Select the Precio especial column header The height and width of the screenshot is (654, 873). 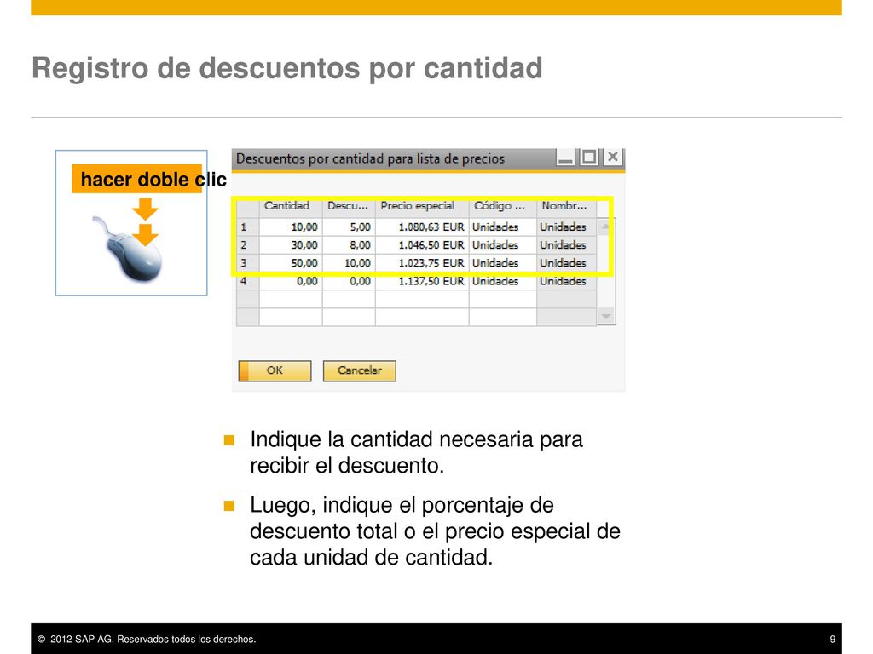(x=422, y=206)
